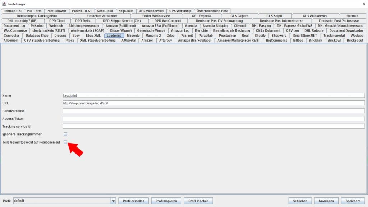Open the Post Schweiz tab

(x=56, y=11)
